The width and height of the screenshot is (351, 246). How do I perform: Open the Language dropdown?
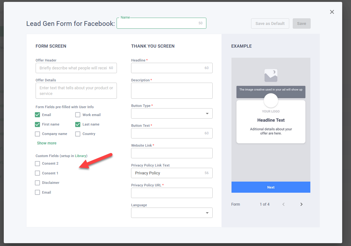(172, 213)
